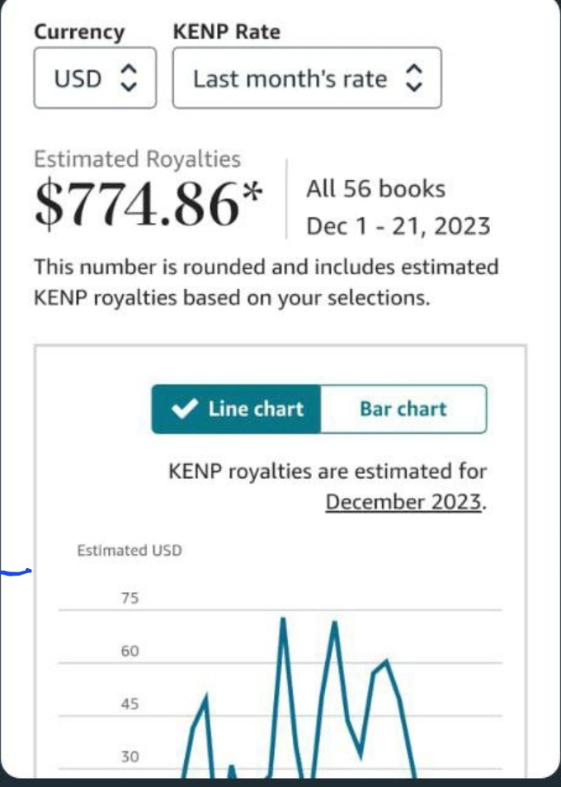Click the up-down arrows beside USD
This screenshot has height=787, width=561.
pos(129,78)
